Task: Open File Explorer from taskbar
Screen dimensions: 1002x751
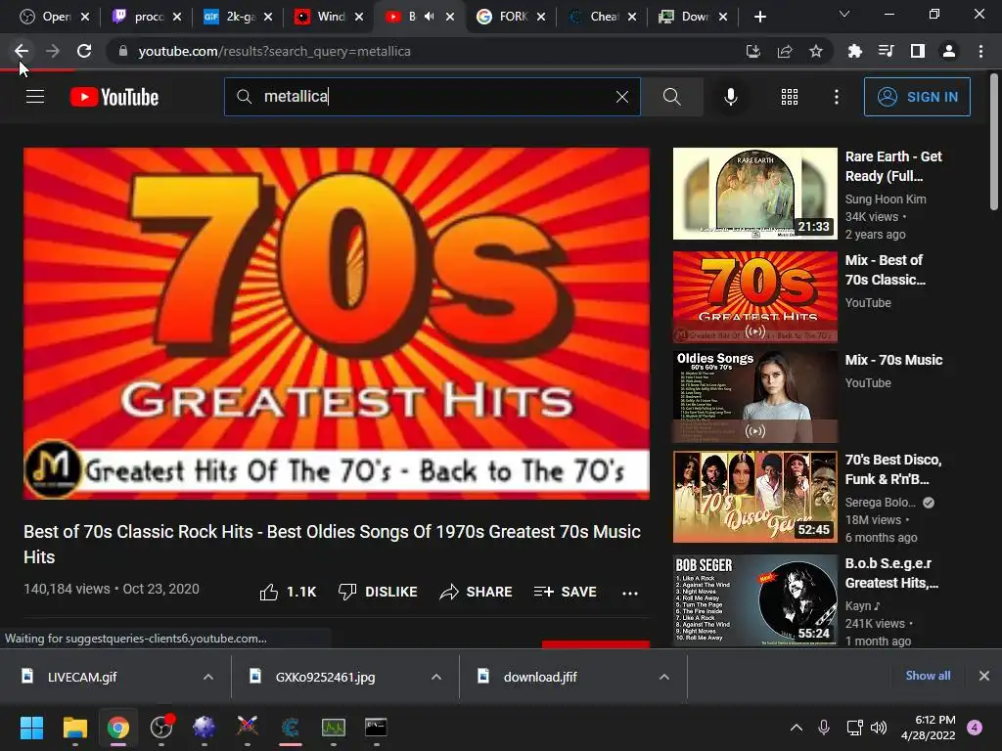Action: (74, 728)
